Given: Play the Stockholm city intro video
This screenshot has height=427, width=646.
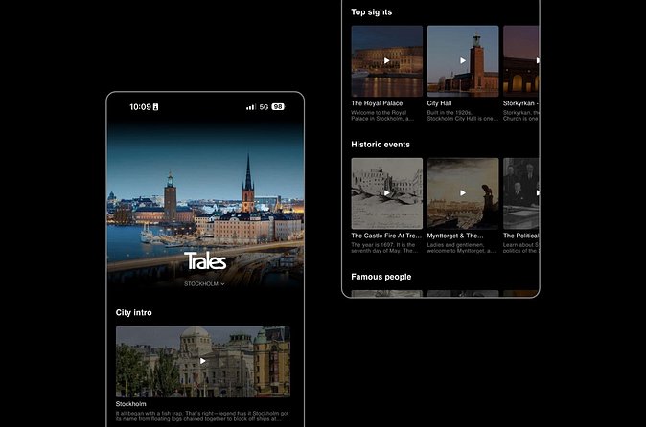Looking at the screenshot, I should click(x=202, y=361).
